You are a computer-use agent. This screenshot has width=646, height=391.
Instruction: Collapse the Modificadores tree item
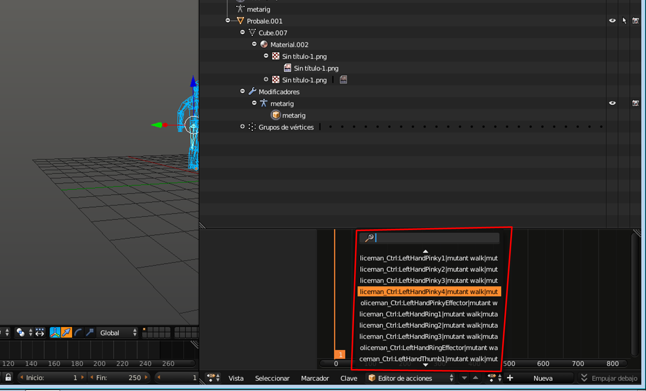[243, 91]
